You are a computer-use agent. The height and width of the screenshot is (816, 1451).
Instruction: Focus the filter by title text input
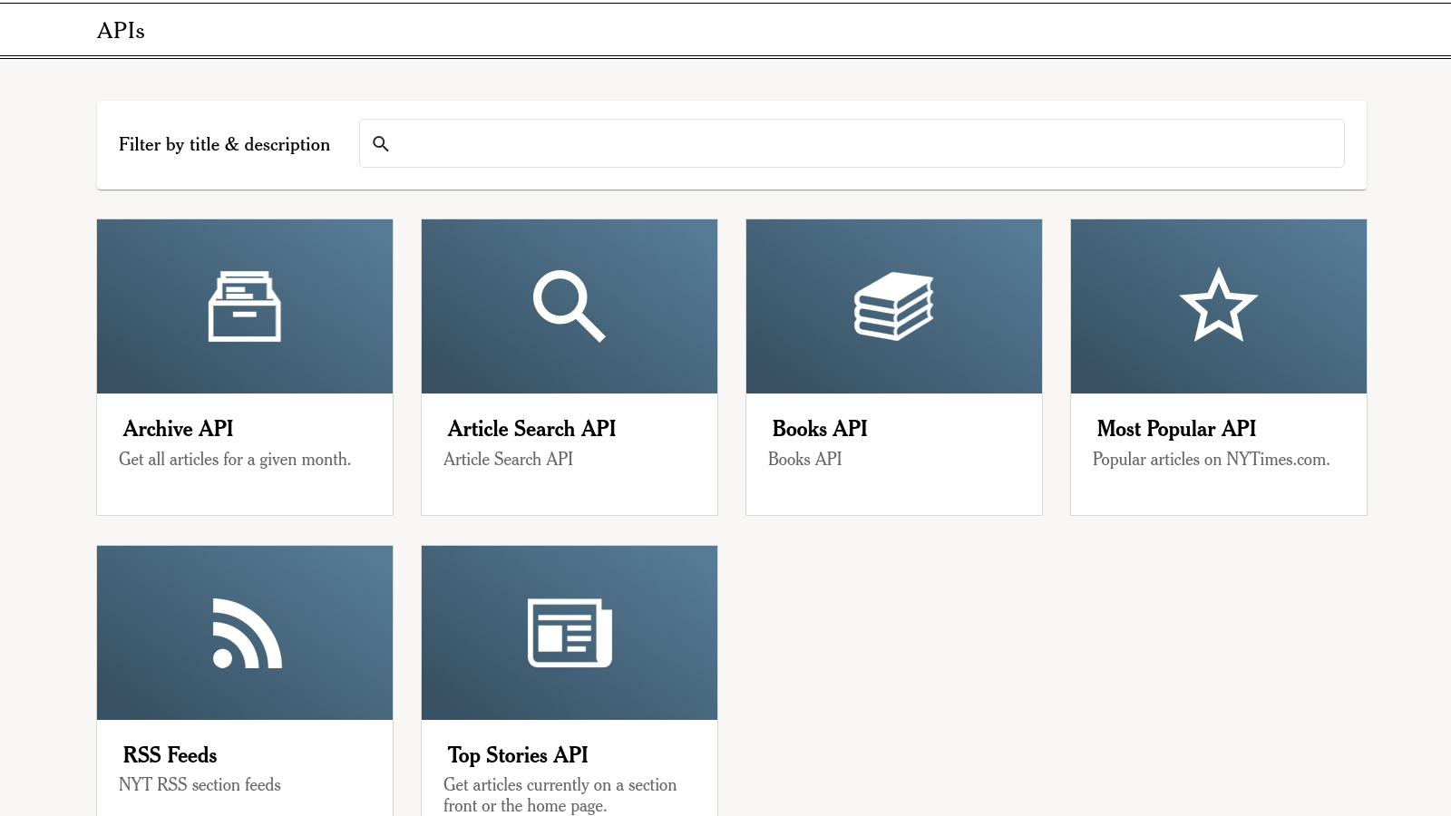pos(852,143)
